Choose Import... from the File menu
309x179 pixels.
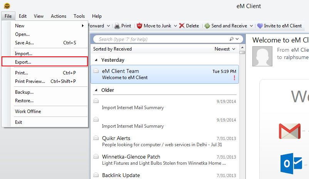point(45,54)
